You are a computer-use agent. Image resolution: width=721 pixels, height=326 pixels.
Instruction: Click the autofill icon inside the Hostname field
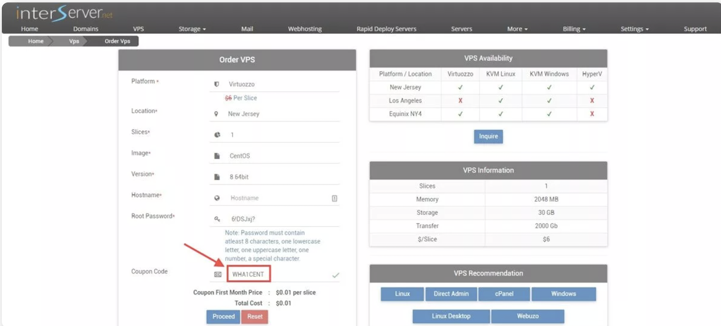coord(334,198)
